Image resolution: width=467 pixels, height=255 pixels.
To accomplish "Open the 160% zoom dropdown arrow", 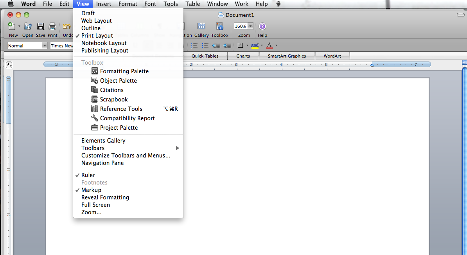I will click(x=250, y=26).
